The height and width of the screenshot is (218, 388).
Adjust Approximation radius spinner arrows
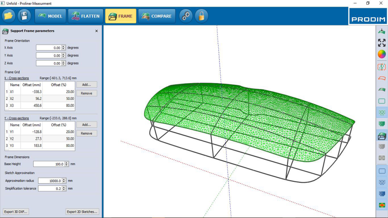coord(64,181)
